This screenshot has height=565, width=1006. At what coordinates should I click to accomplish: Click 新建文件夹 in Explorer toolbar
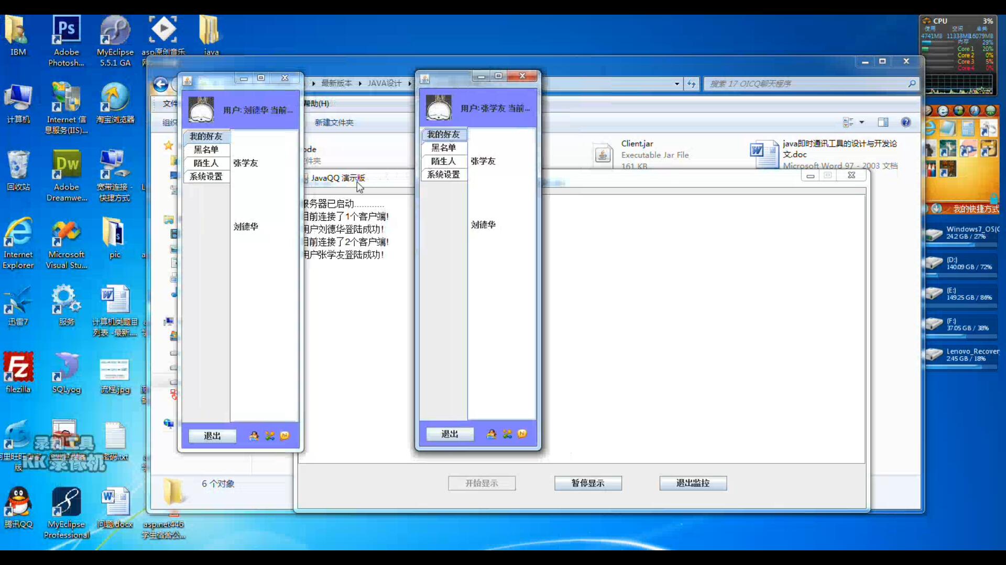334,122
